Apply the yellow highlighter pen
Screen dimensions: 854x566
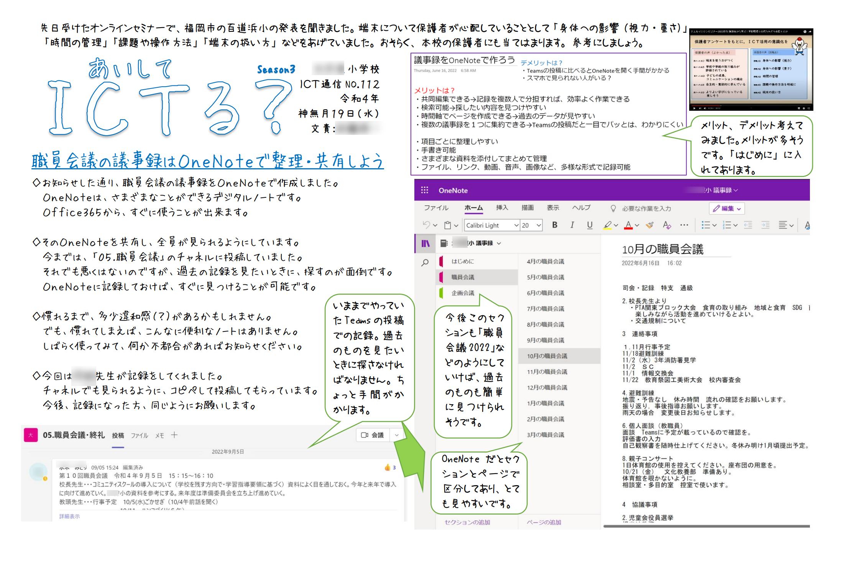pyautogui.click(x=607, y=225)
